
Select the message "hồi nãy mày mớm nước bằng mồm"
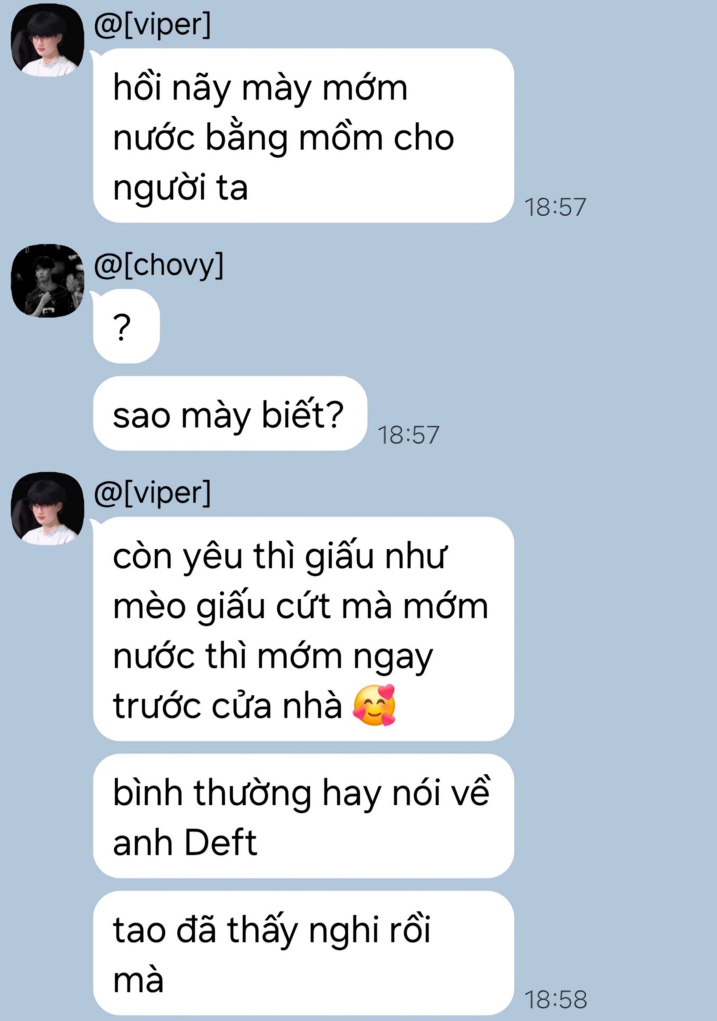(x=303, y=136)
